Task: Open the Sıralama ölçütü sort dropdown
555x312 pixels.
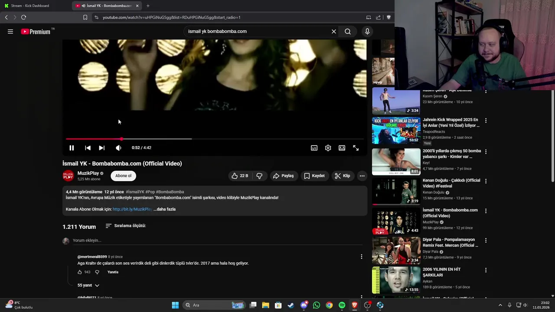Action: tap(126, 226)
